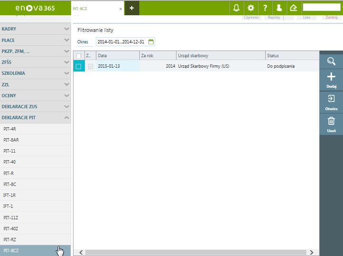Open the notifications bell icon

(x=236, y=8)
